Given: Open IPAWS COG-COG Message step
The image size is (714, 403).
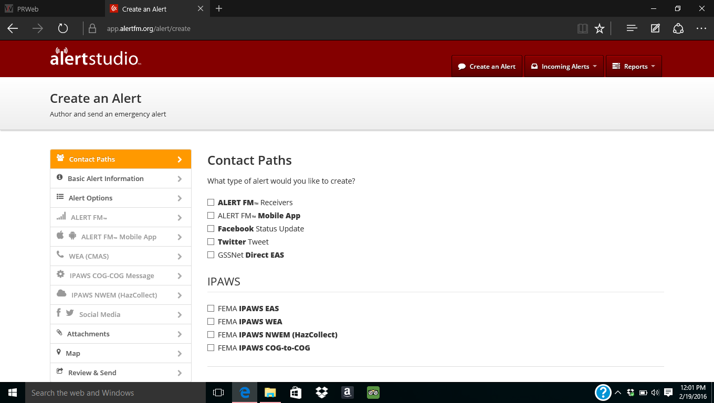Looking at the screenshot, I should click(121, 275).
